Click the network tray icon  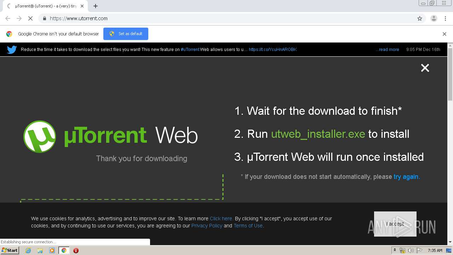tap(402, 250)
